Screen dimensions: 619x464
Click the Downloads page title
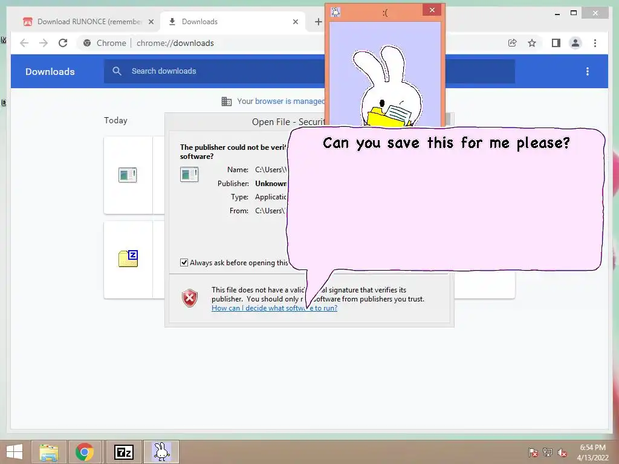50,71
